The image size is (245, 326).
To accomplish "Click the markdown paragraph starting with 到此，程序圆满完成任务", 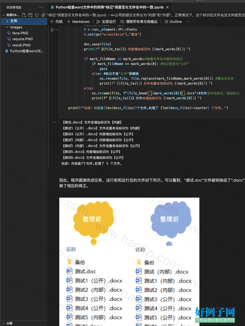I will (152, 183).
